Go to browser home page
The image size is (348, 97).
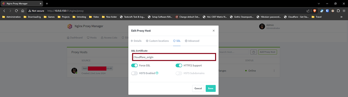22,11
